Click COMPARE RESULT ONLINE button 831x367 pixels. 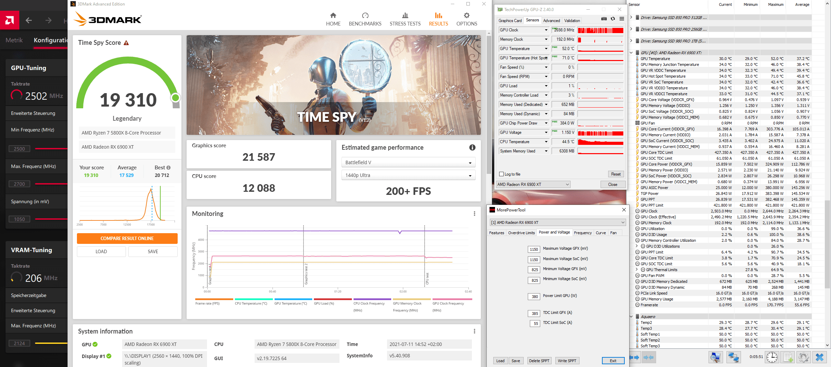point(127,238)
